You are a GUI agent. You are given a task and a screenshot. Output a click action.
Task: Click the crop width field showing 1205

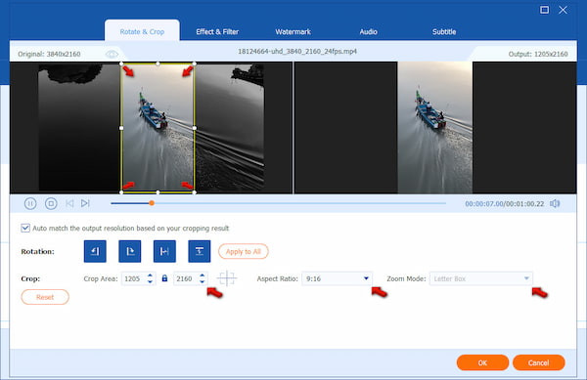pyautogui.click(x=134, y=278)
